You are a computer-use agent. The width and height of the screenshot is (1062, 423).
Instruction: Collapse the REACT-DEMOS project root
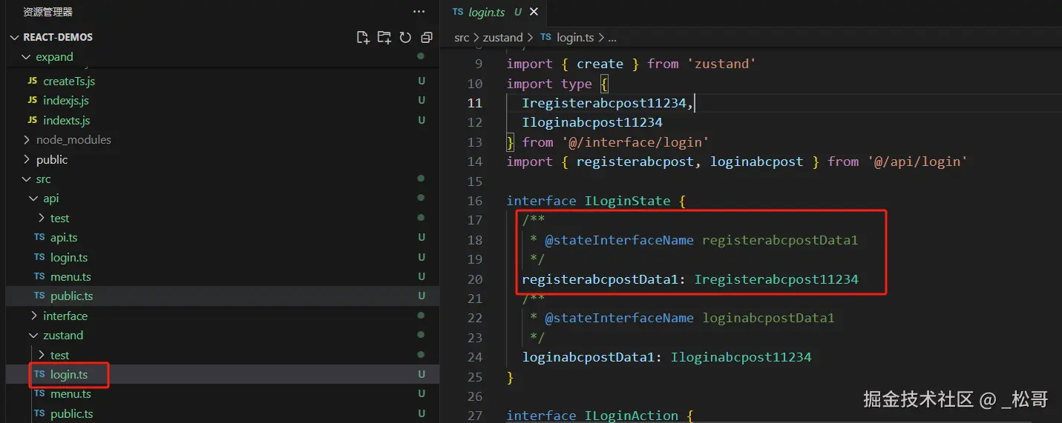[57, 37]
